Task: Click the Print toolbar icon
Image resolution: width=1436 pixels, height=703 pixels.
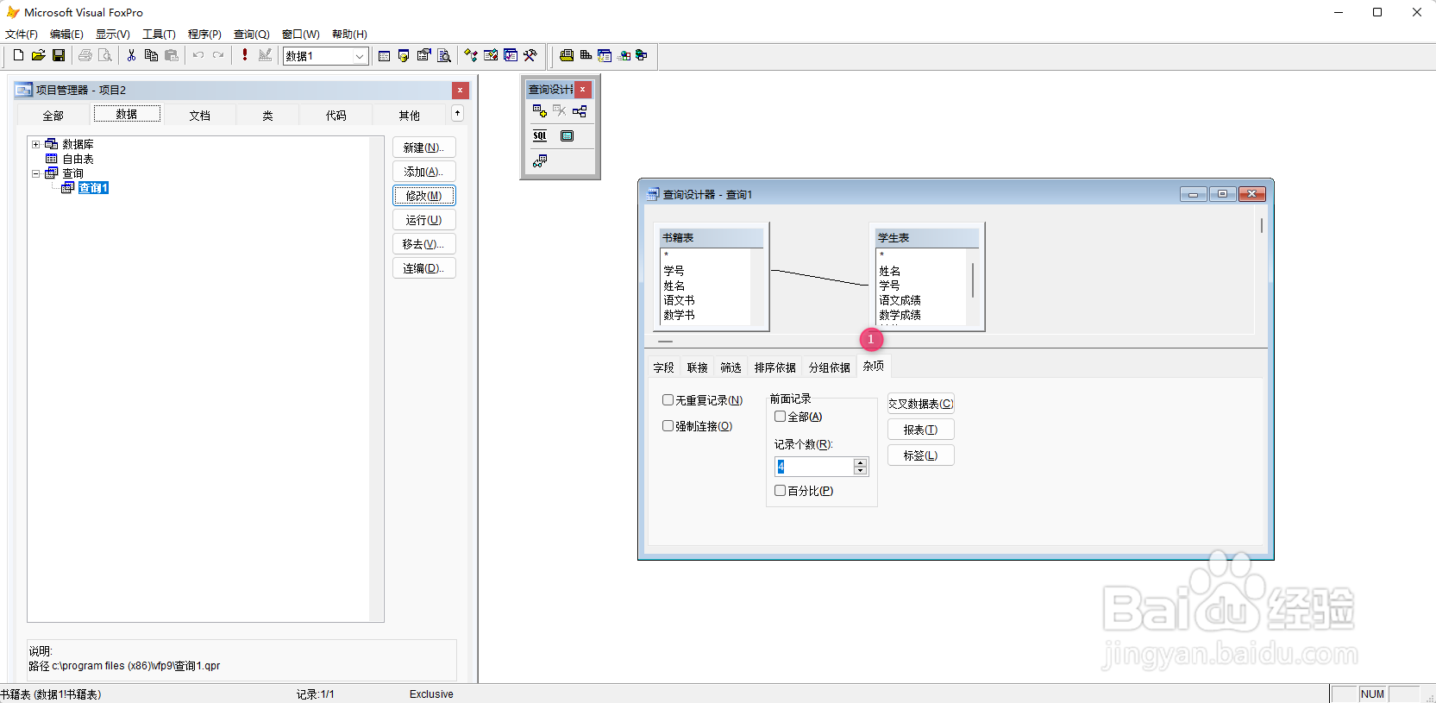Action: (x=85, y=55)
